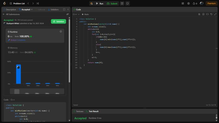The height and width of the screenshot is (123, 219).
Task: Submit the solution
Action: (x=112, y=4)
